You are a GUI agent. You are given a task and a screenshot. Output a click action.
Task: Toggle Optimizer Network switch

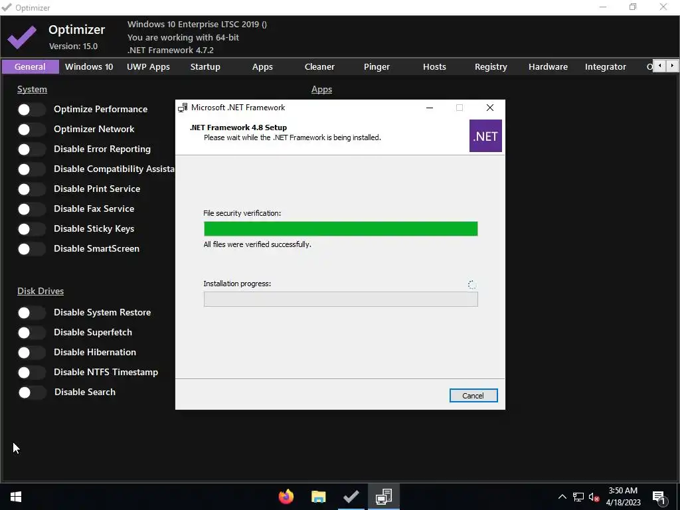pos(31,129)
